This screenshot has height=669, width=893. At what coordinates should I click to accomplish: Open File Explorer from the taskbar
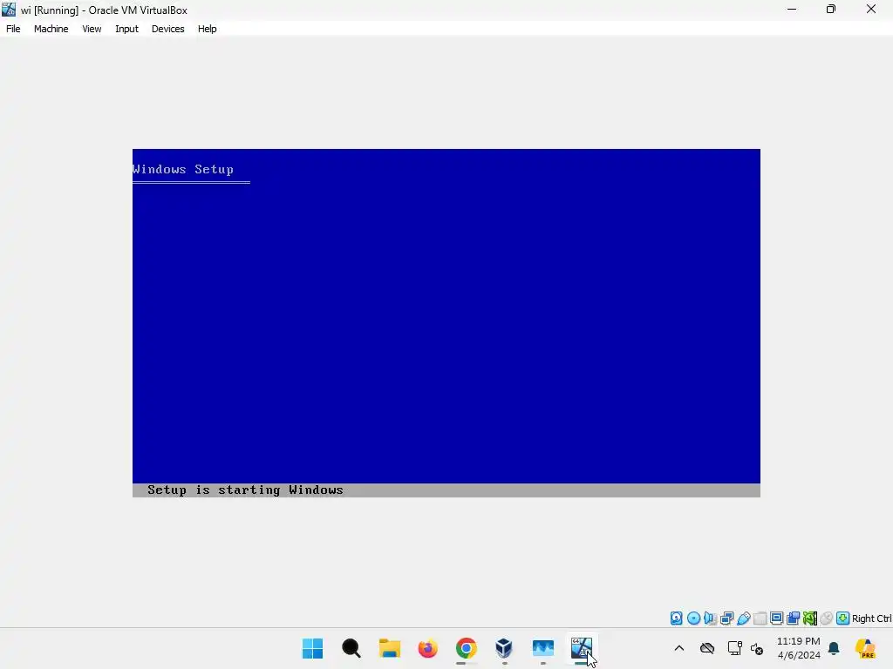pyautogui.click(x=390, y=648)
